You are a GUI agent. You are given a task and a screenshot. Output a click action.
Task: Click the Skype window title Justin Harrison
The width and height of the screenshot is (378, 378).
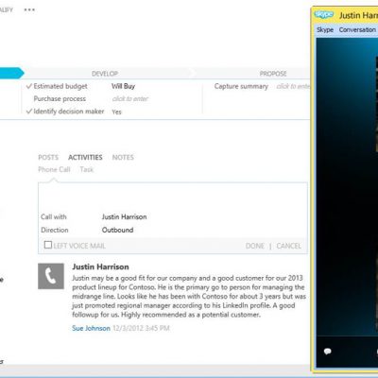coord(358,15)
